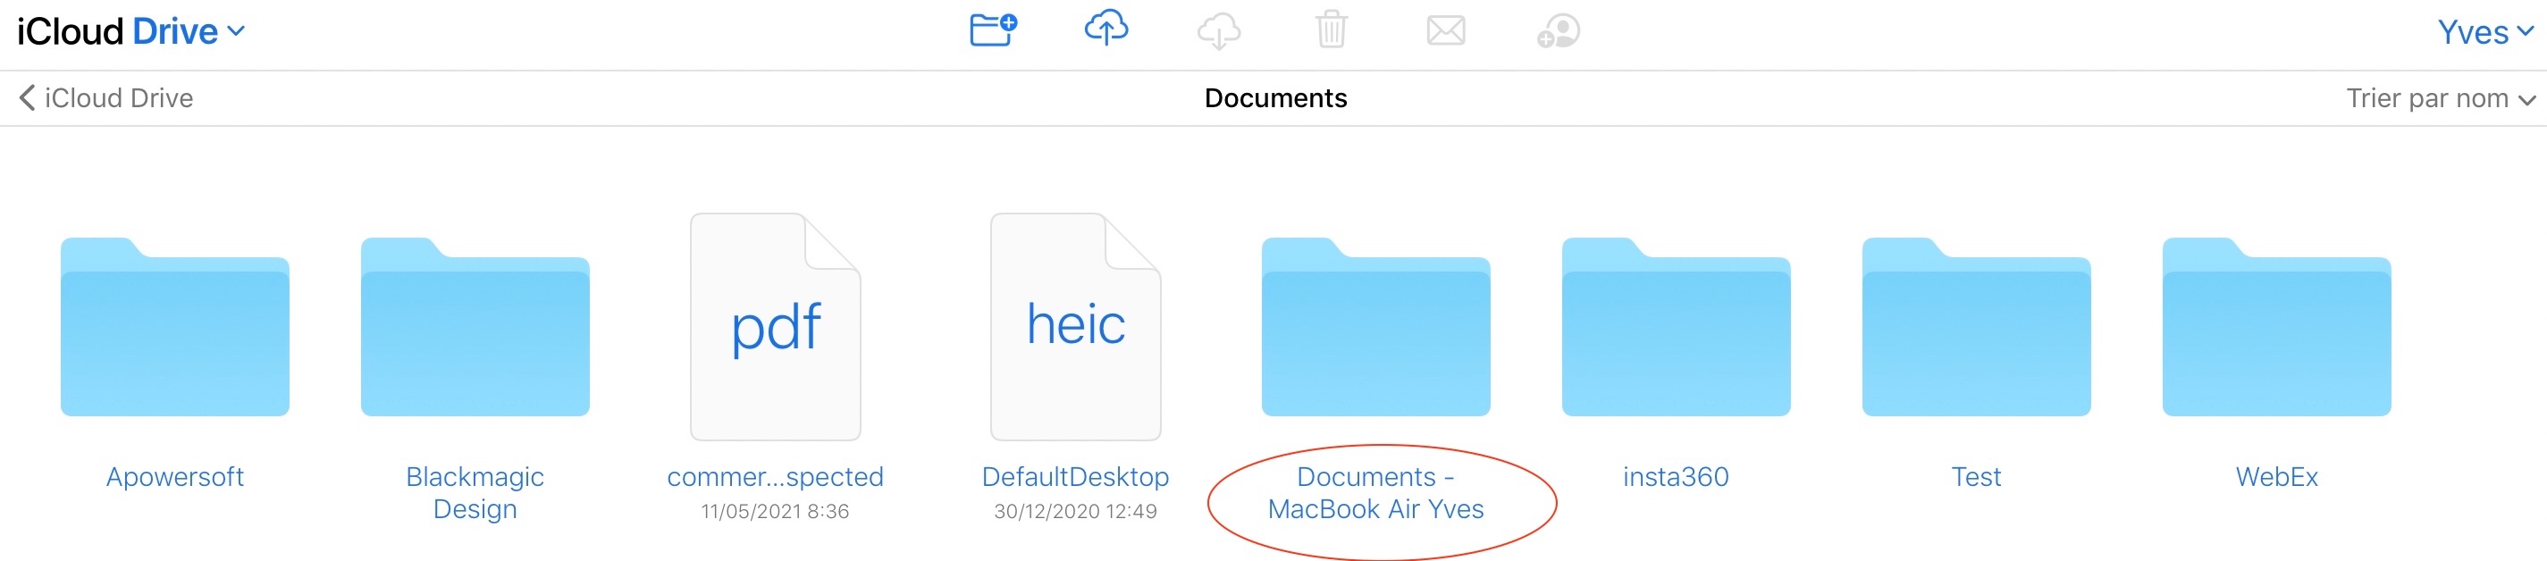Screen dimensions: 2547x561
Task: Click the add people share icon
Action: (1559, 30)
